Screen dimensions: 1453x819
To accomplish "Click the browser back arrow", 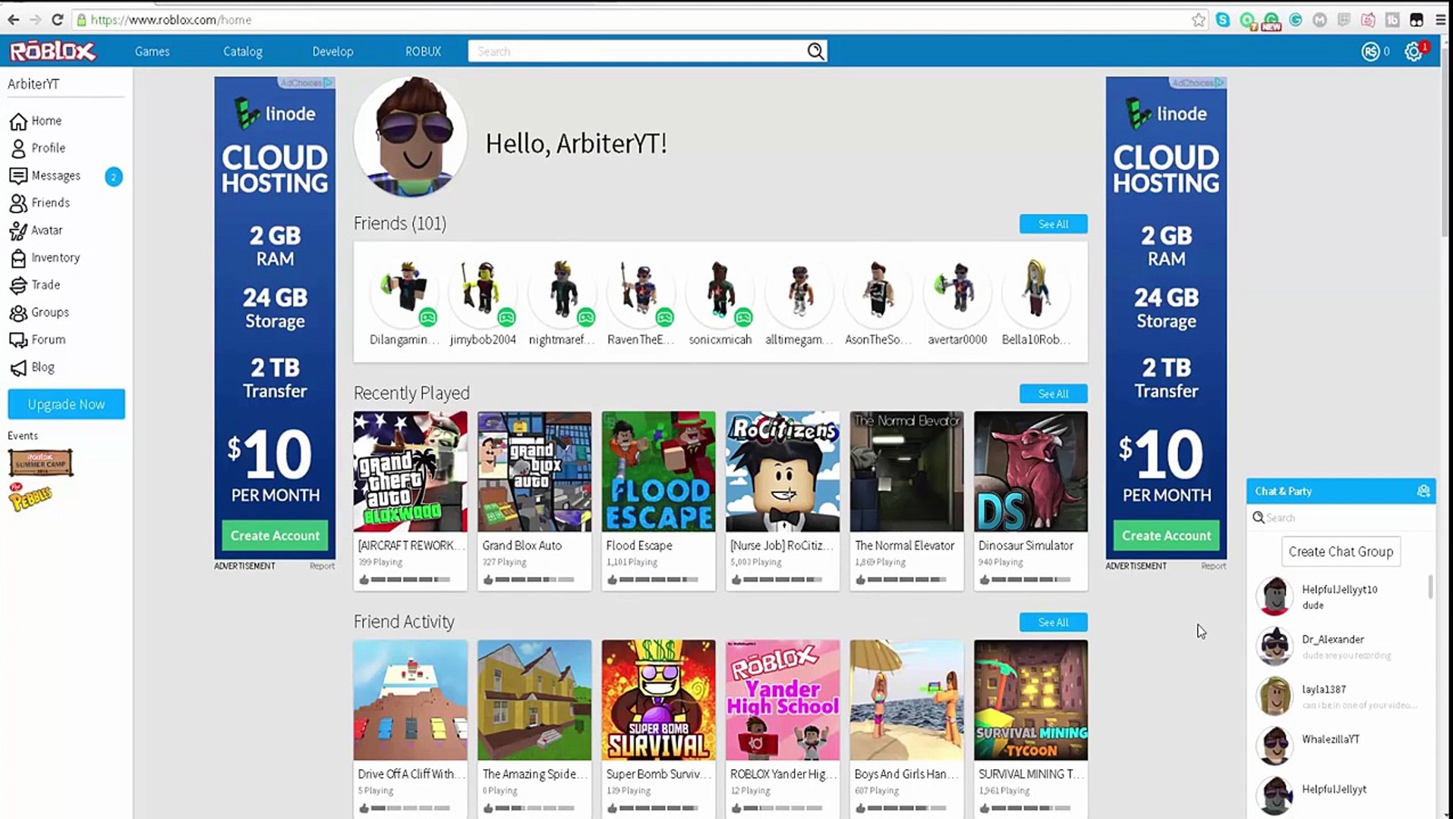I will coord(13,20).
